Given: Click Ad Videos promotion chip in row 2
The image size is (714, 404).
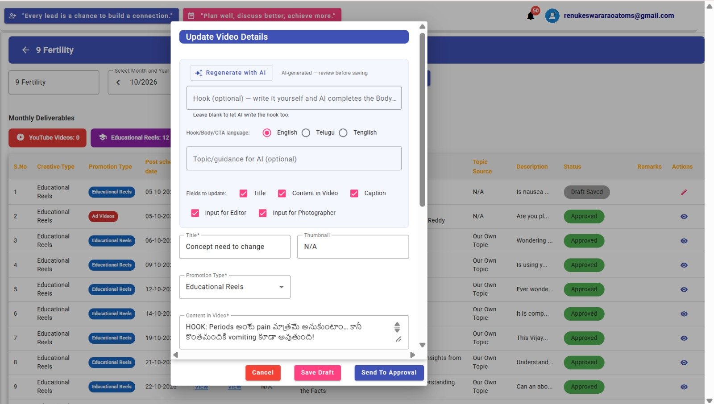Looking at the screenshot, I should (x=103, y=217).
